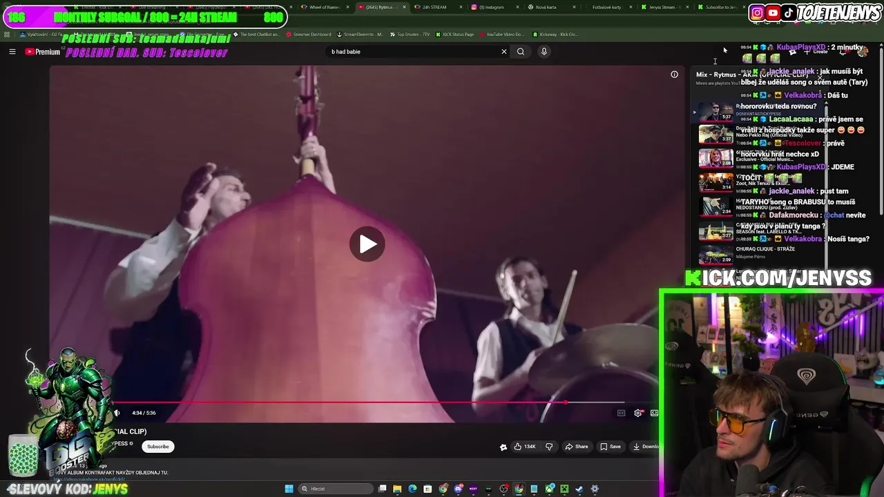Open Steam from the taskbar
The width and height of the screenshot is (884, 497).
point(579,489)
